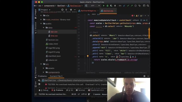Run with coverage icon in toolbar
The width and height of the screenshot is (182, 102).
[x=111, y=6]
